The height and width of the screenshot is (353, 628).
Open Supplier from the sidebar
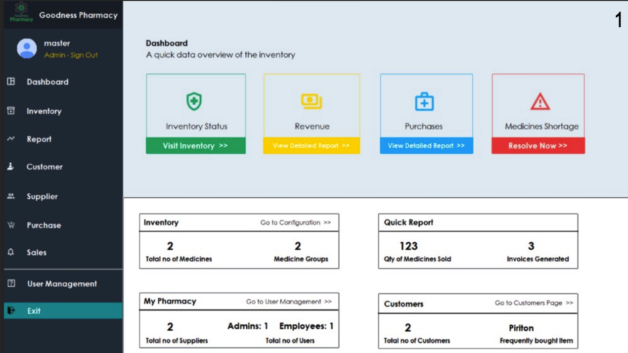click(x=42, y=197)
